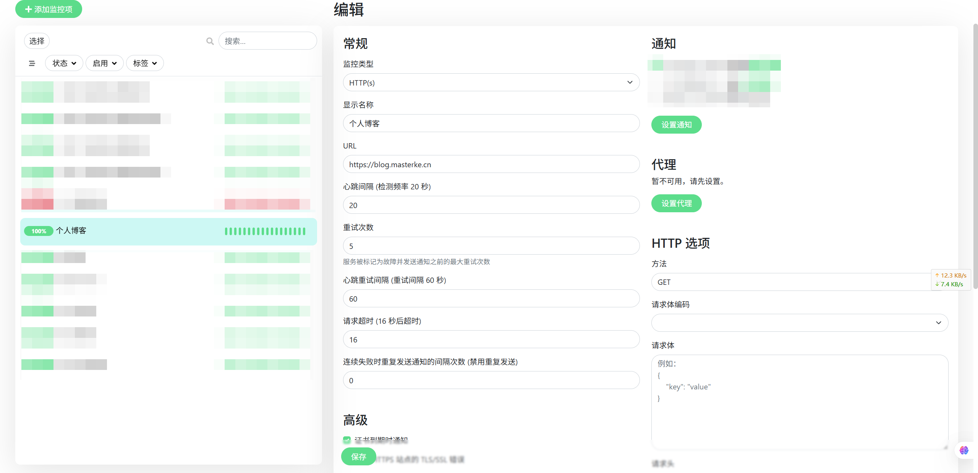Click the colorful brain assistant icon
This screenshot has width=978, height=473.
tap(963, 450)
